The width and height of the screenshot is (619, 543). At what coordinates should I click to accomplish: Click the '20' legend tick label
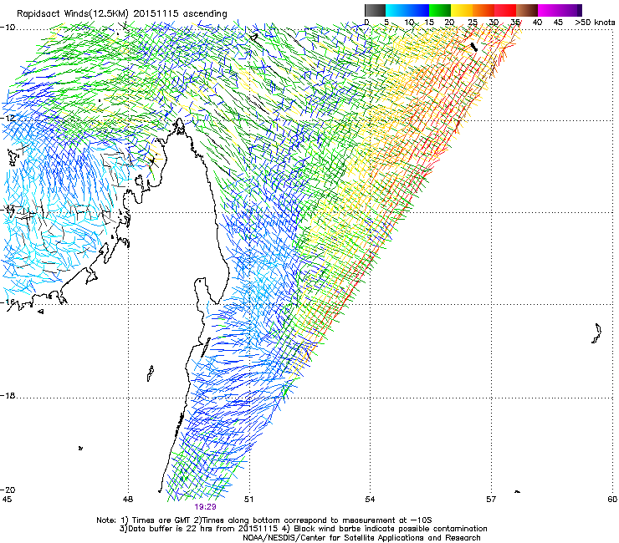[x=450, y=23]
